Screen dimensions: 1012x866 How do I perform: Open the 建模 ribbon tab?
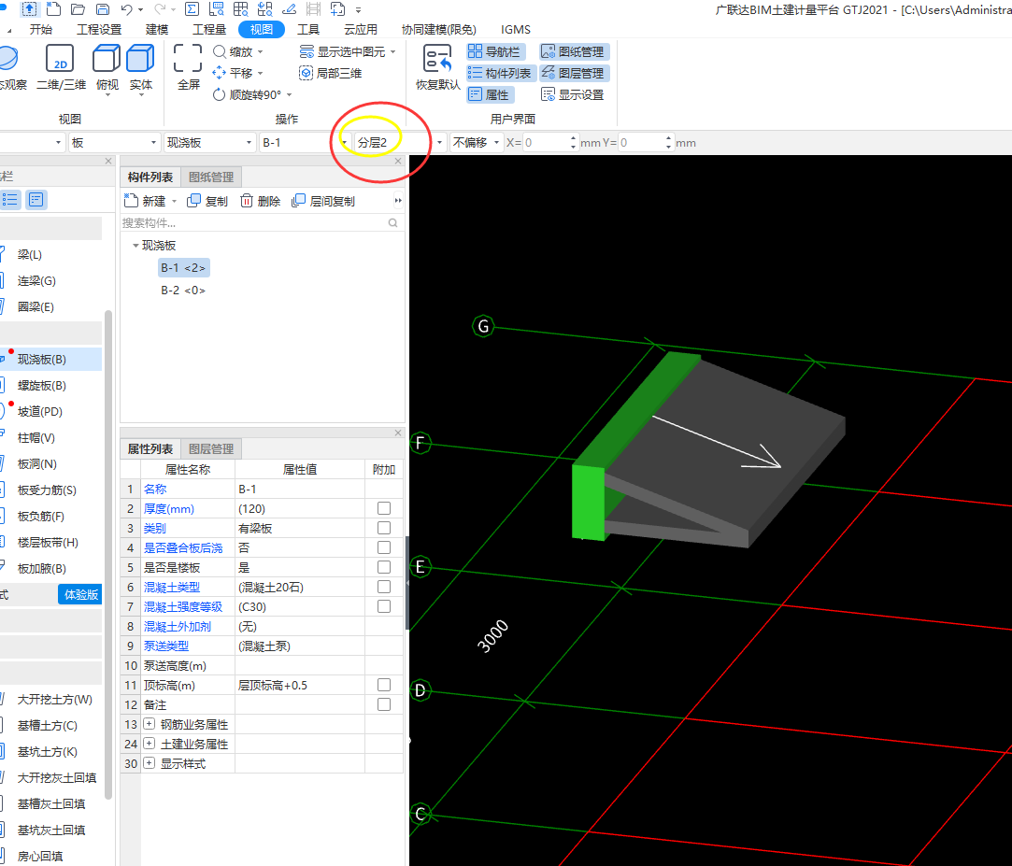157,30
